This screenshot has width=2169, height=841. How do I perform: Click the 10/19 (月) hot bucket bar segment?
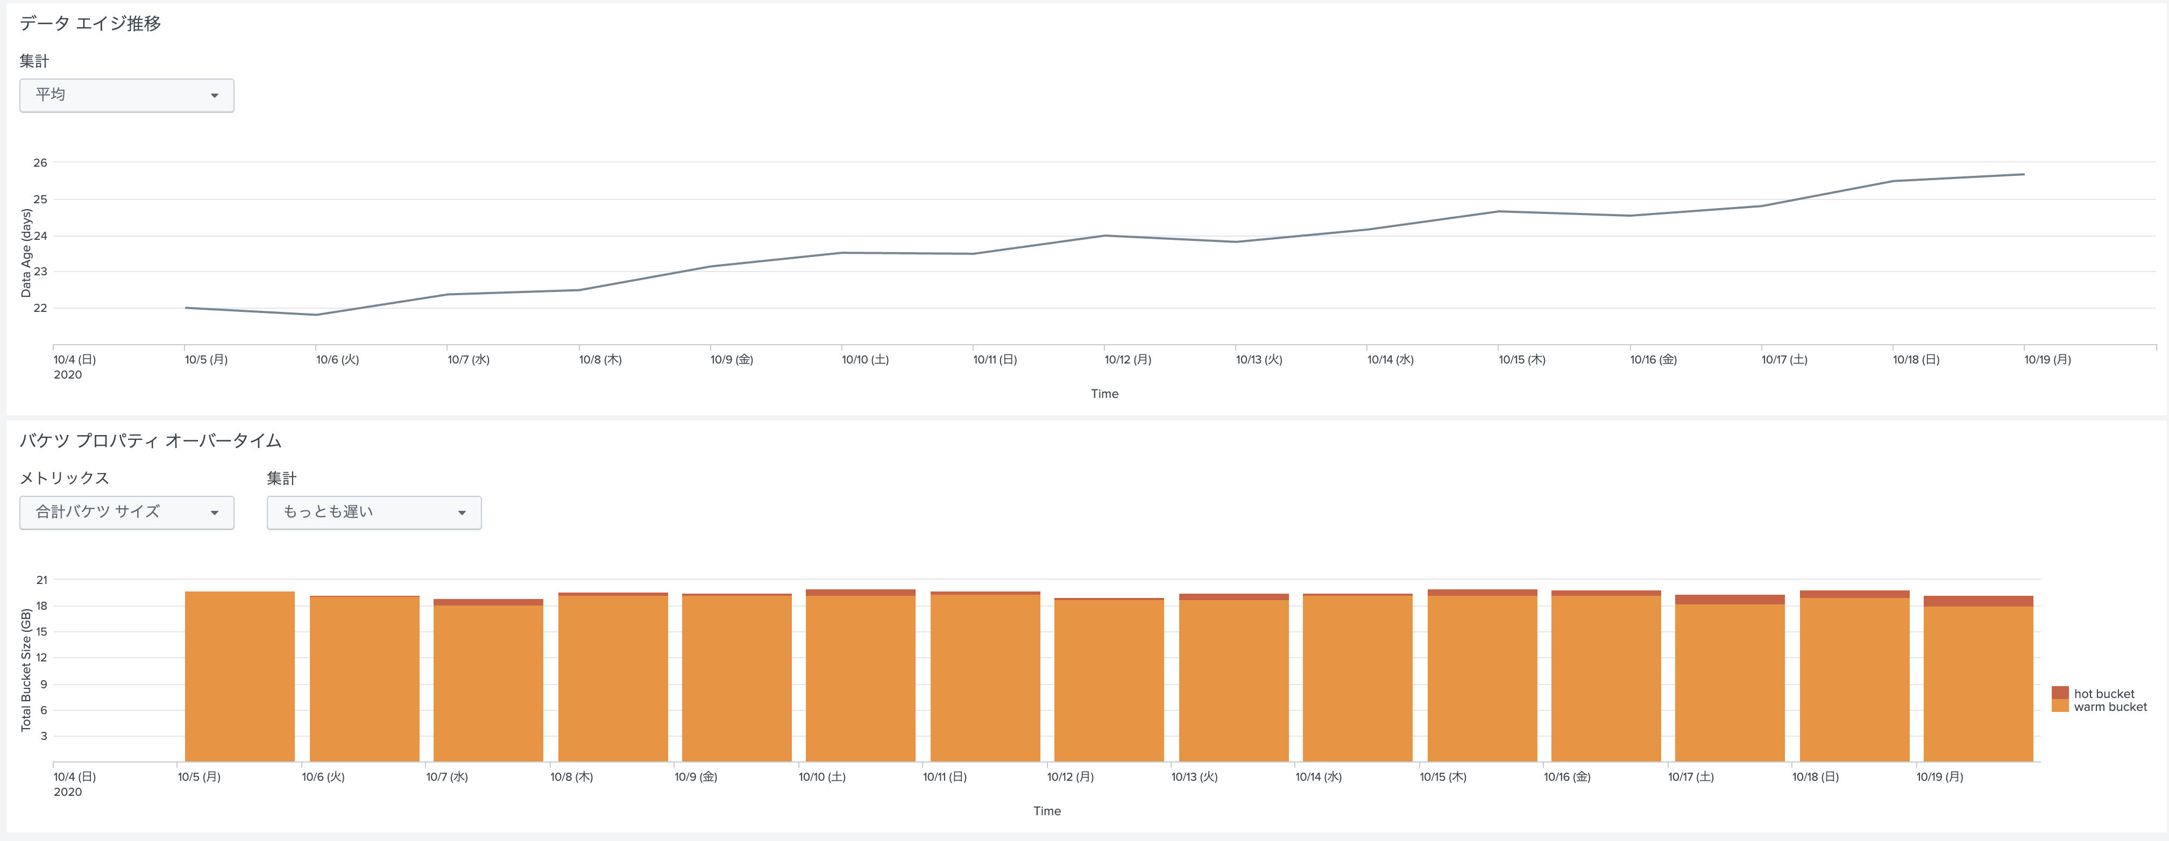click(1978, 601)
